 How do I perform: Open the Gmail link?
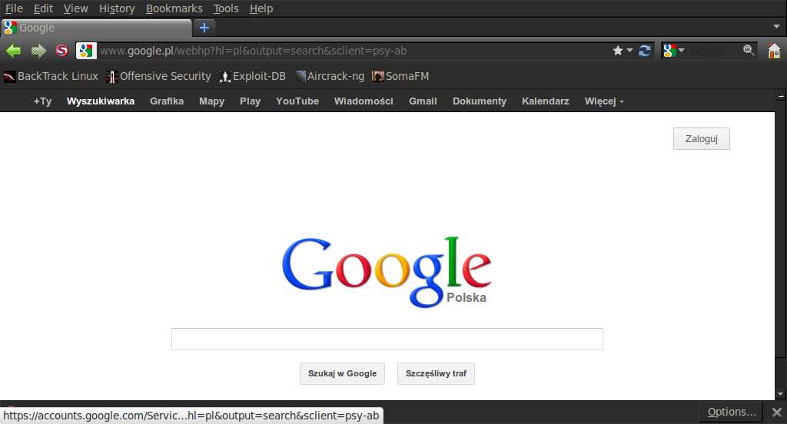423,101
